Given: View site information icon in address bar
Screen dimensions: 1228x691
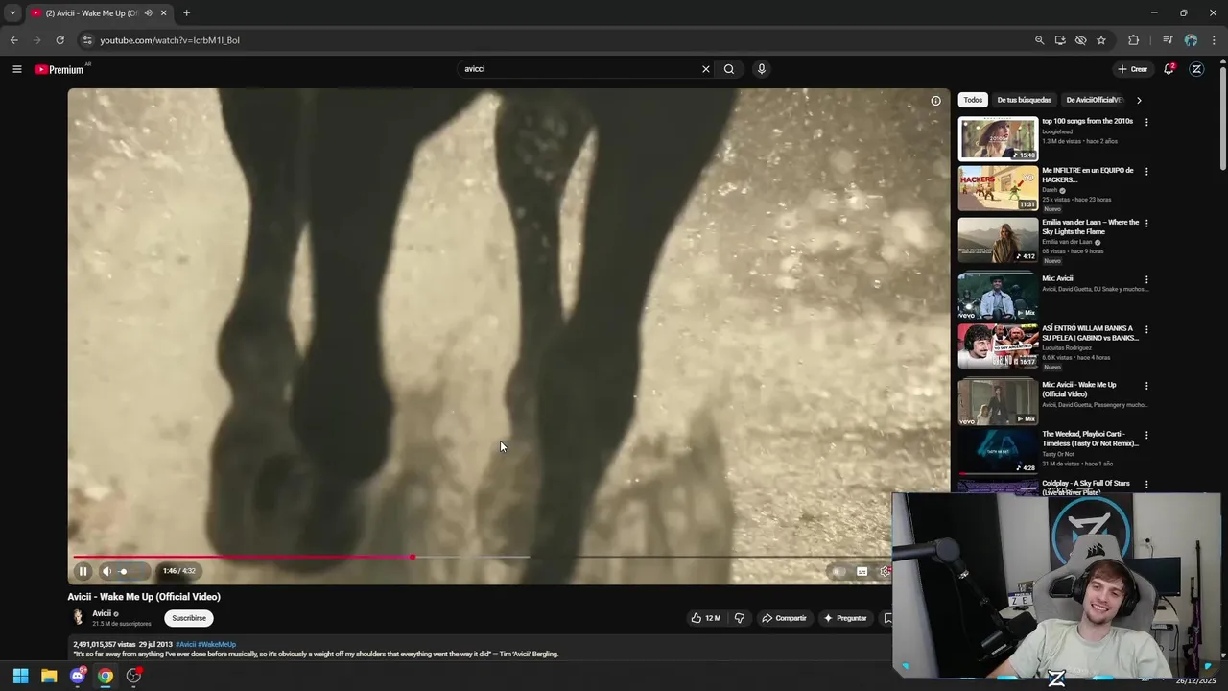Looking at the screenshot, I should (86, 40).
